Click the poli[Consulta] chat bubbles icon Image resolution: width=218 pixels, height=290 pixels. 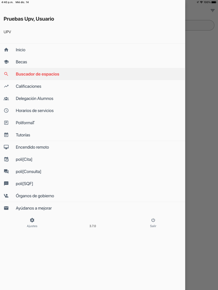(x=6, y=171)
